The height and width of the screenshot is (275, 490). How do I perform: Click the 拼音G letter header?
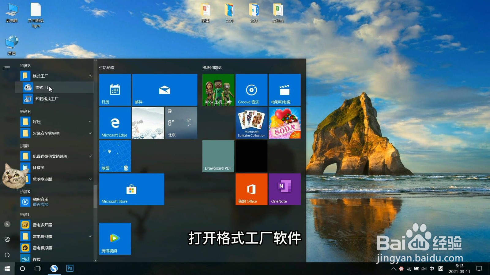(25, 66)
